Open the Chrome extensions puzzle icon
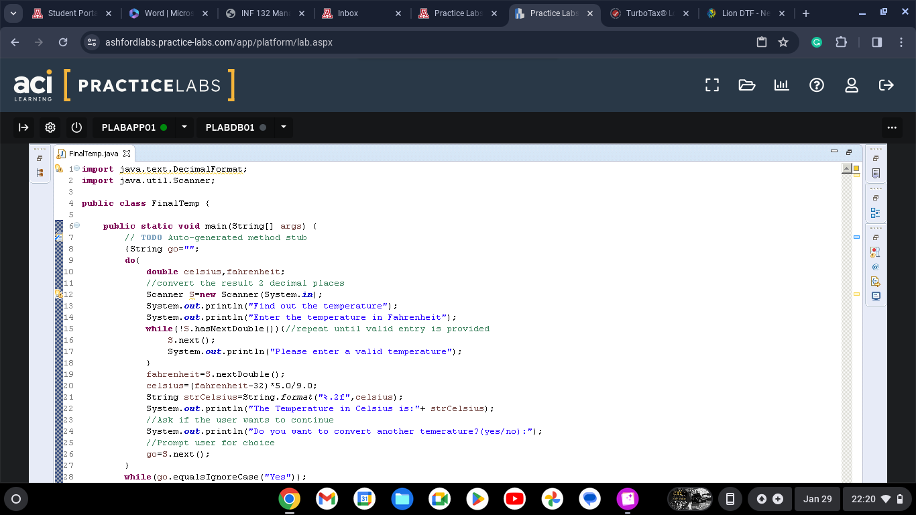916x515 pixels. 841,42
